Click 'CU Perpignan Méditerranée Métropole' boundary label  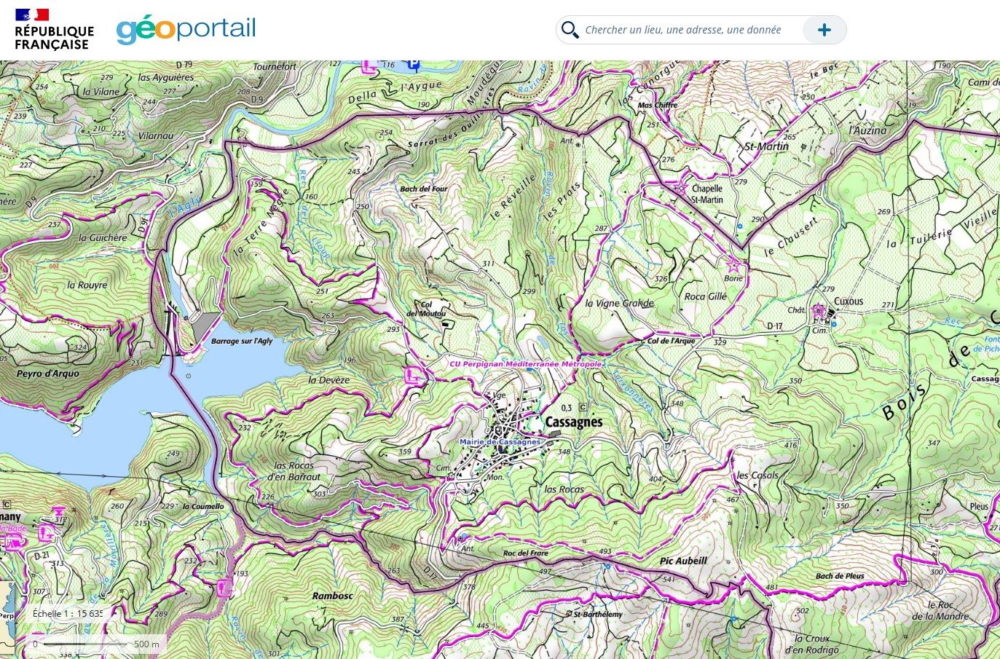pos(526,363)
